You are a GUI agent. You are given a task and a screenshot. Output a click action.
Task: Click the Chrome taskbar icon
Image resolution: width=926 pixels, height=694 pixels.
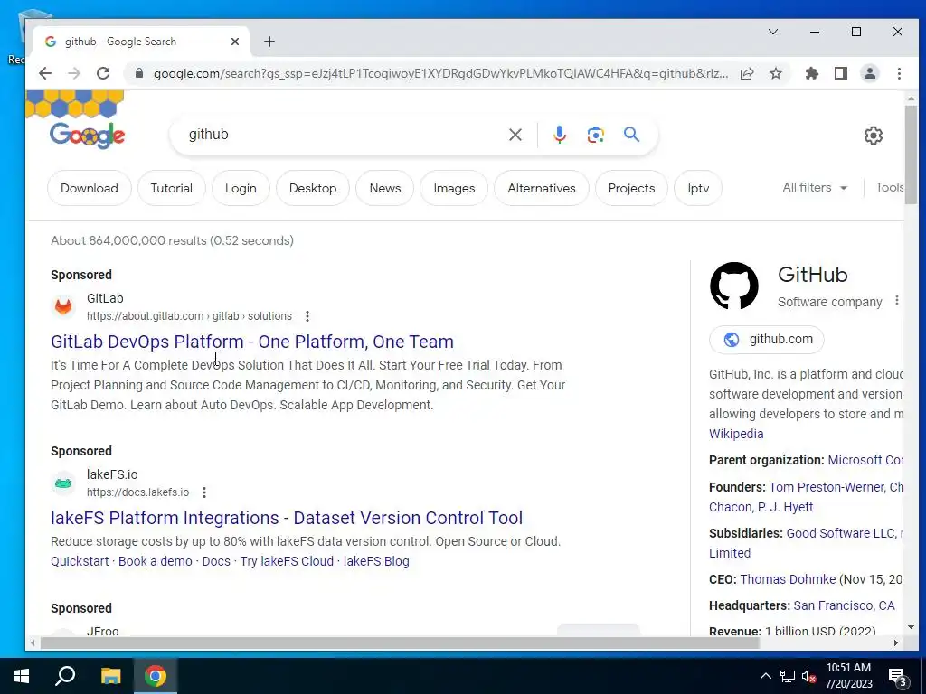156,676
